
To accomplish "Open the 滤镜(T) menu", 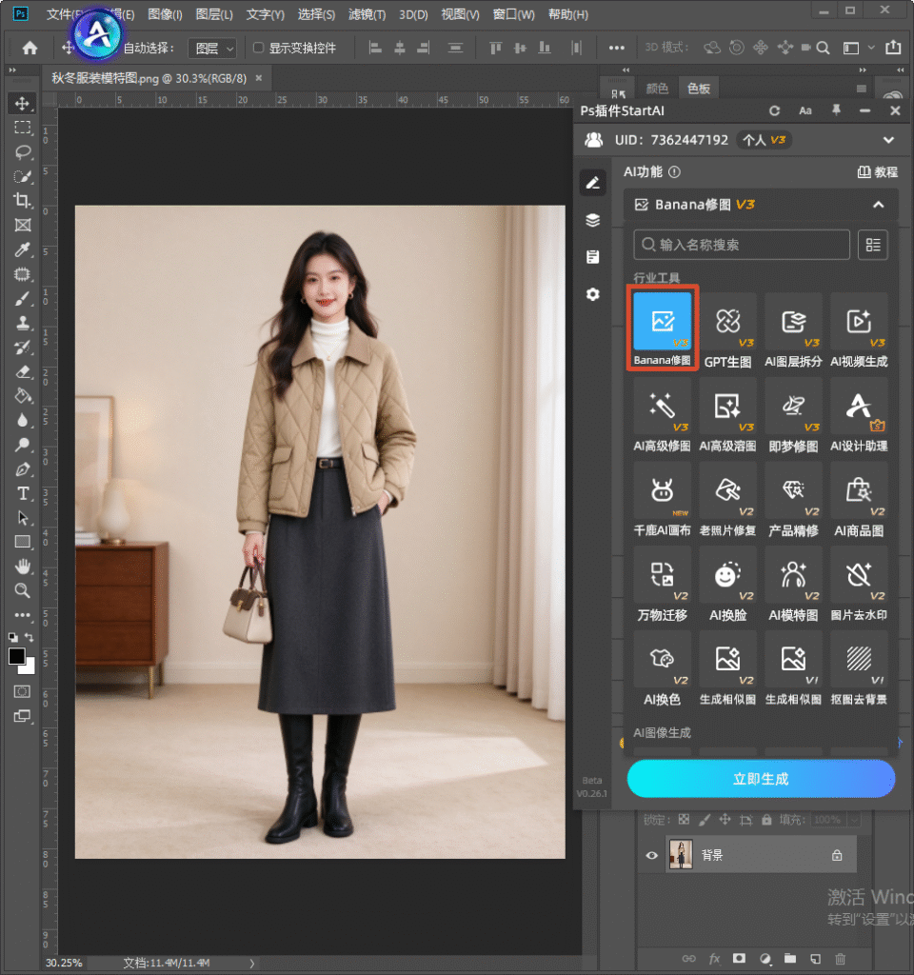I will [x=367, y=14].
